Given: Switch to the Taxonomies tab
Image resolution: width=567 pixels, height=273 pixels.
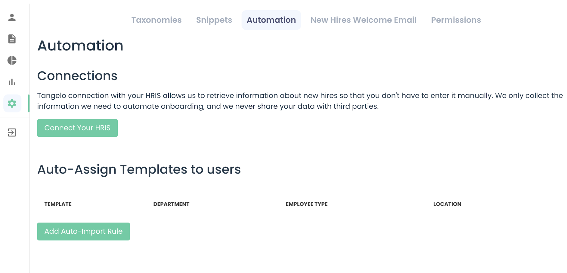Looking at the screenshot, I should point(156,20).
